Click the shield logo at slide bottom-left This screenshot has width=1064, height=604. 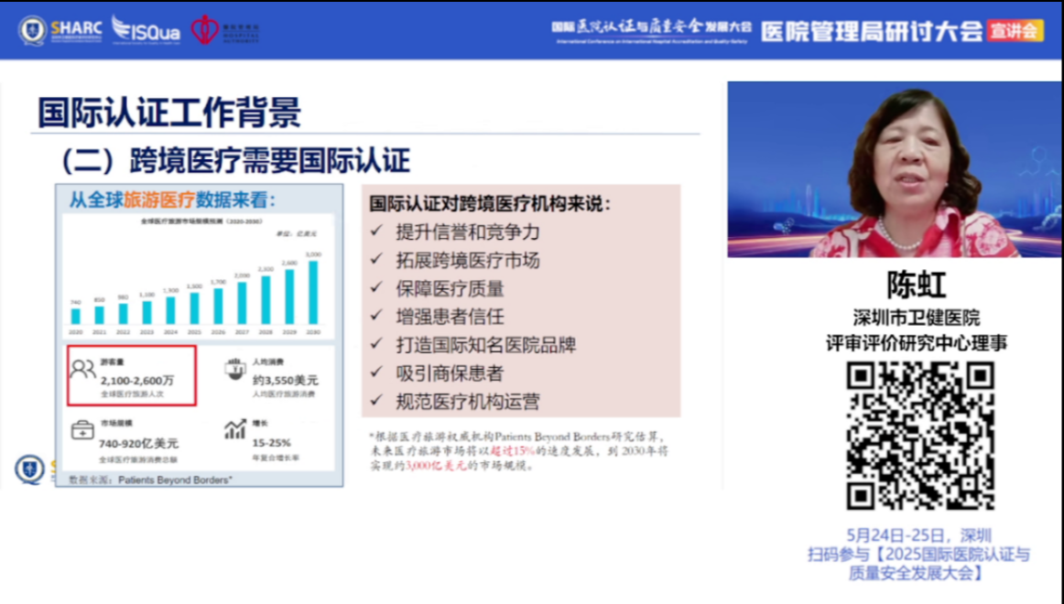29,469
